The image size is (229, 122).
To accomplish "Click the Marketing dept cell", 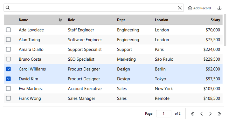I will point(126,59).
